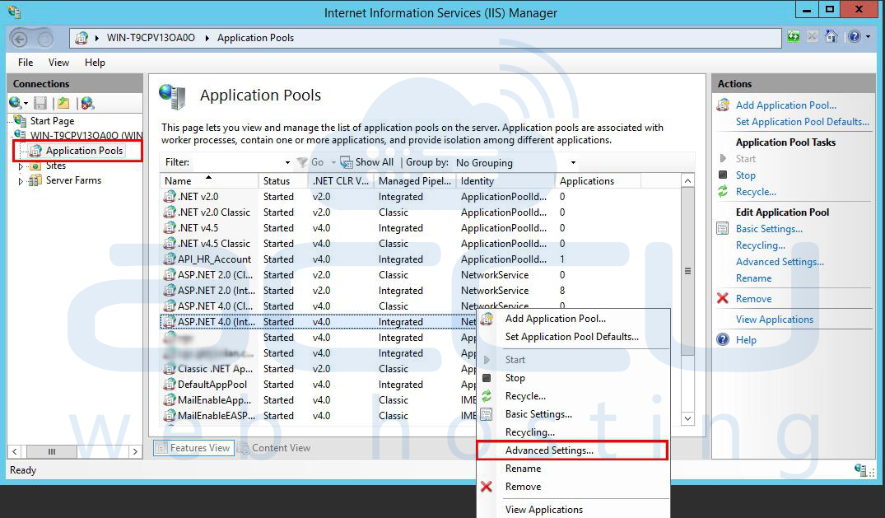Click the save connections disk icon
Screen dimensions: 885x518
pyautogui.click(x=40, y=103)
